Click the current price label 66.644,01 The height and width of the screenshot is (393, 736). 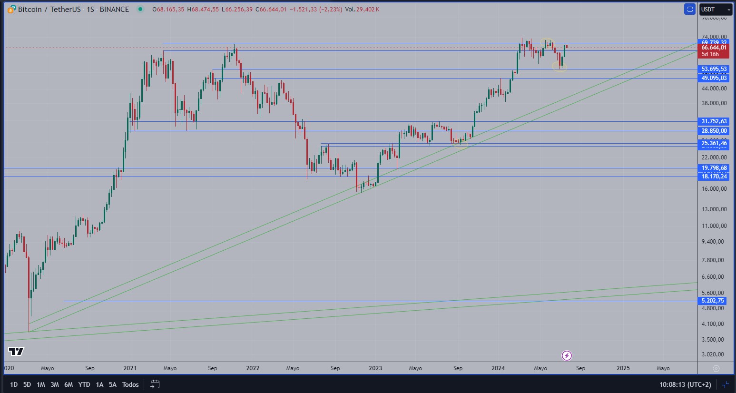(714, 48)
